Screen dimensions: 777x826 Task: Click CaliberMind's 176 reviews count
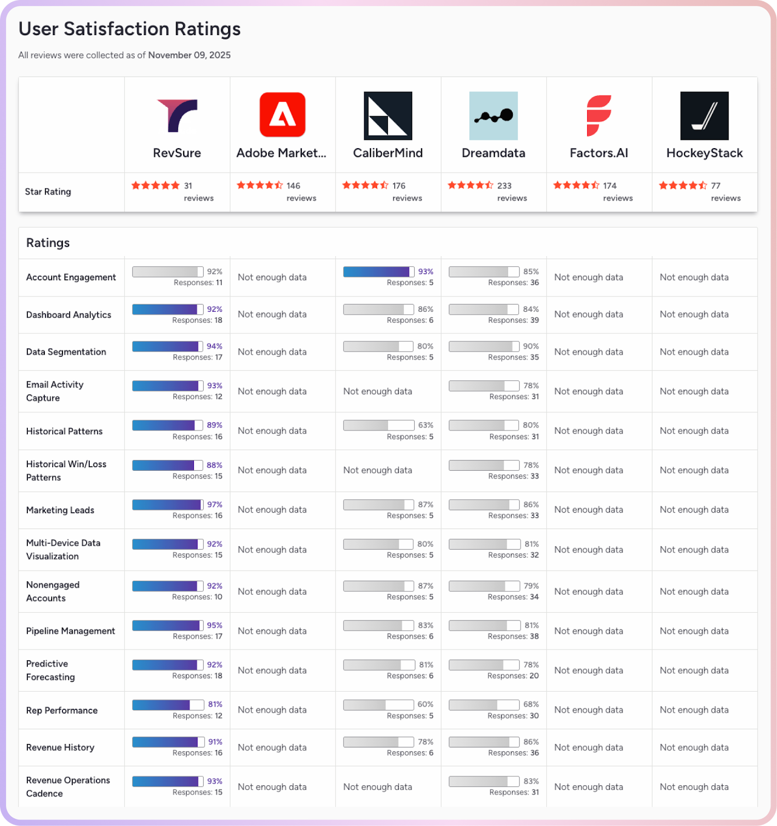tap(407, 192)
